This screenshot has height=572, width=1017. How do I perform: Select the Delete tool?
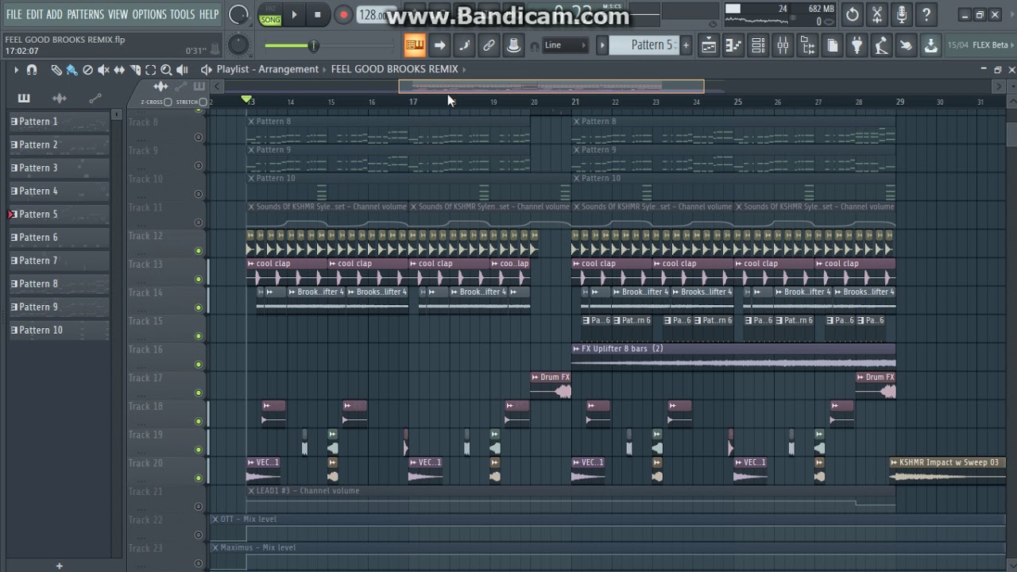[x=87, y=70]
